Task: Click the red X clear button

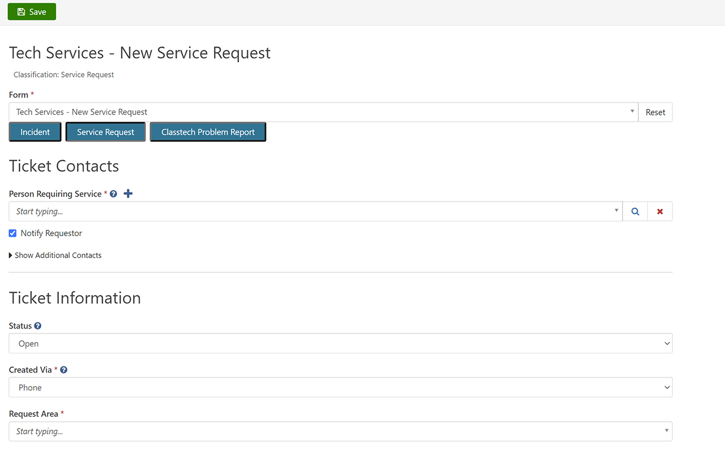Action: (660, 211)
